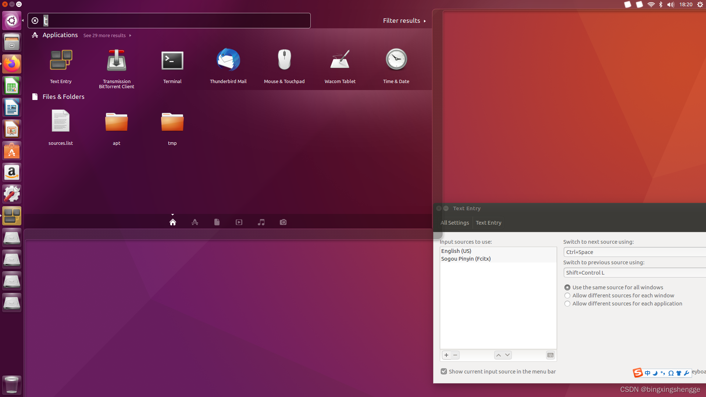Click the moon icon on Sogou toolbar
Image resolution: width=706 pixels, height=397 pixels.
[655, 373]
